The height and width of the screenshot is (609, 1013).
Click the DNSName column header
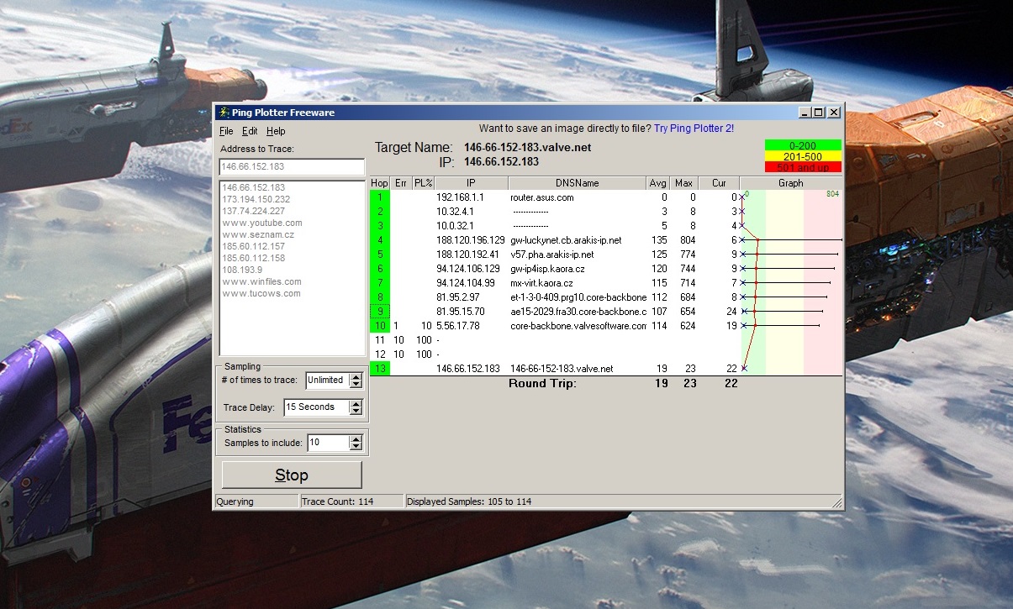[577, 183]
